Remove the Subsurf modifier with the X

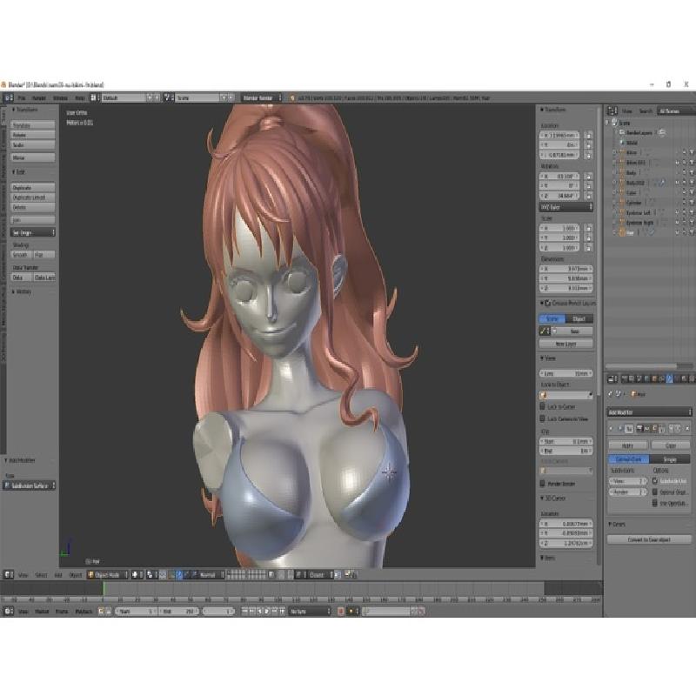687,428
